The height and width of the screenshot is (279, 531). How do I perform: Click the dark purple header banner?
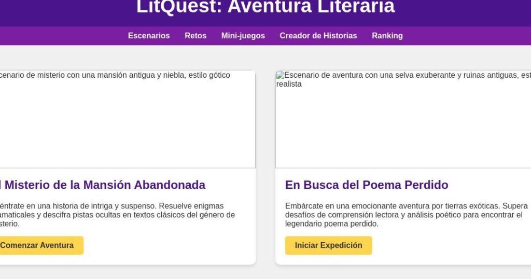click(68, 12)
